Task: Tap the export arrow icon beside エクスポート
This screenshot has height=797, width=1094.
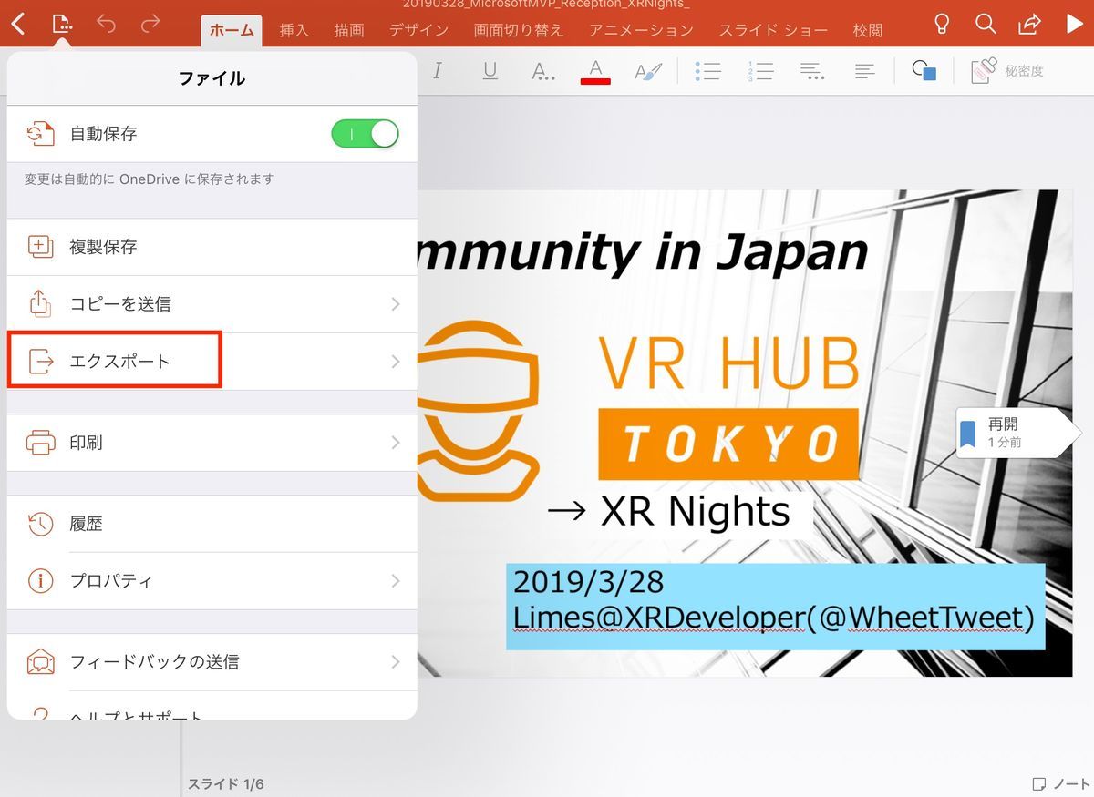Action: pyautogui.click(x=41, y=362)
